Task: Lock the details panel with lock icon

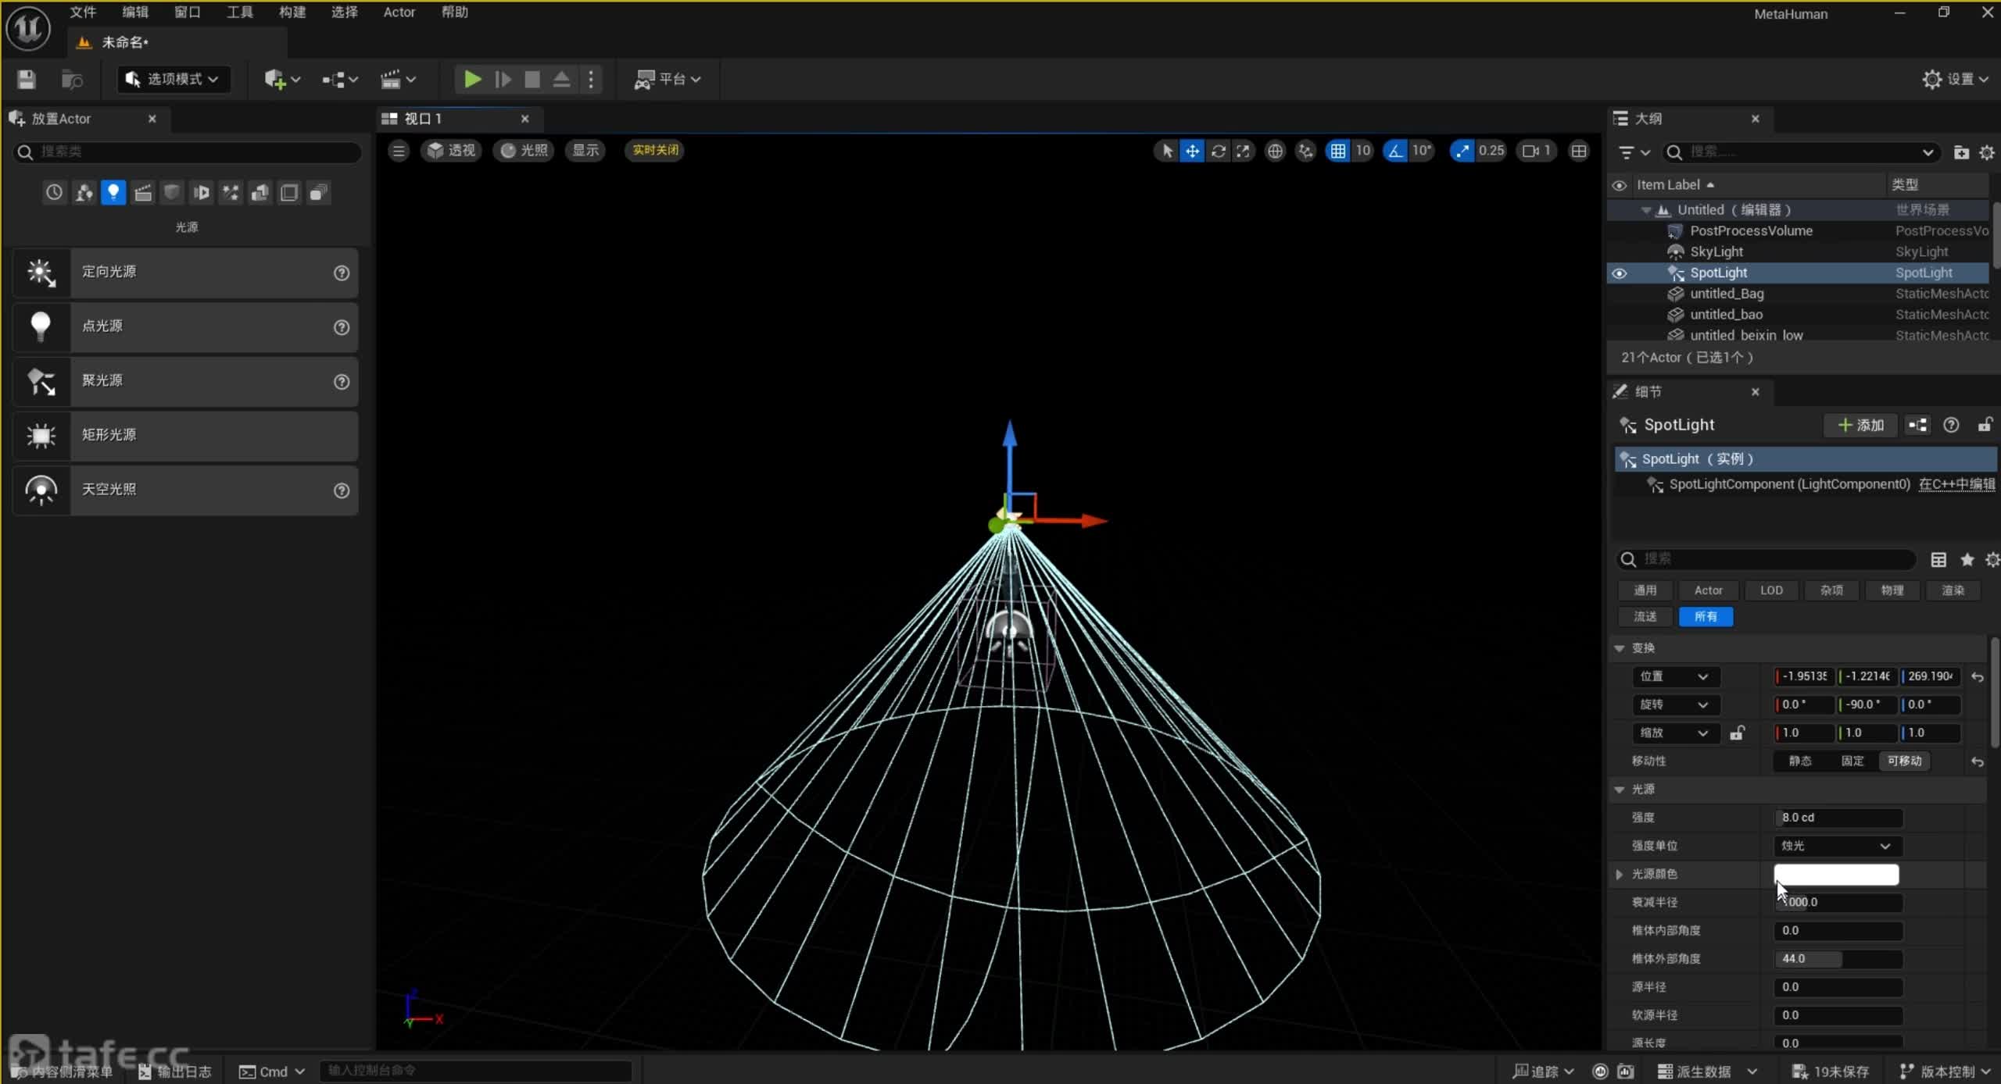Action: [1985, 425]
